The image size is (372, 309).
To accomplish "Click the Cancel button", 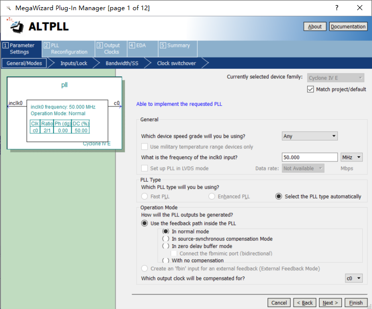I will coord(279,302).
